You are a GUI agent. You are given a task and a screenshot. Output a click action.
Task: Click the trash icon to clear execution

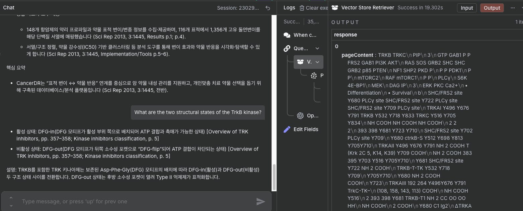[x=302, y=8]
